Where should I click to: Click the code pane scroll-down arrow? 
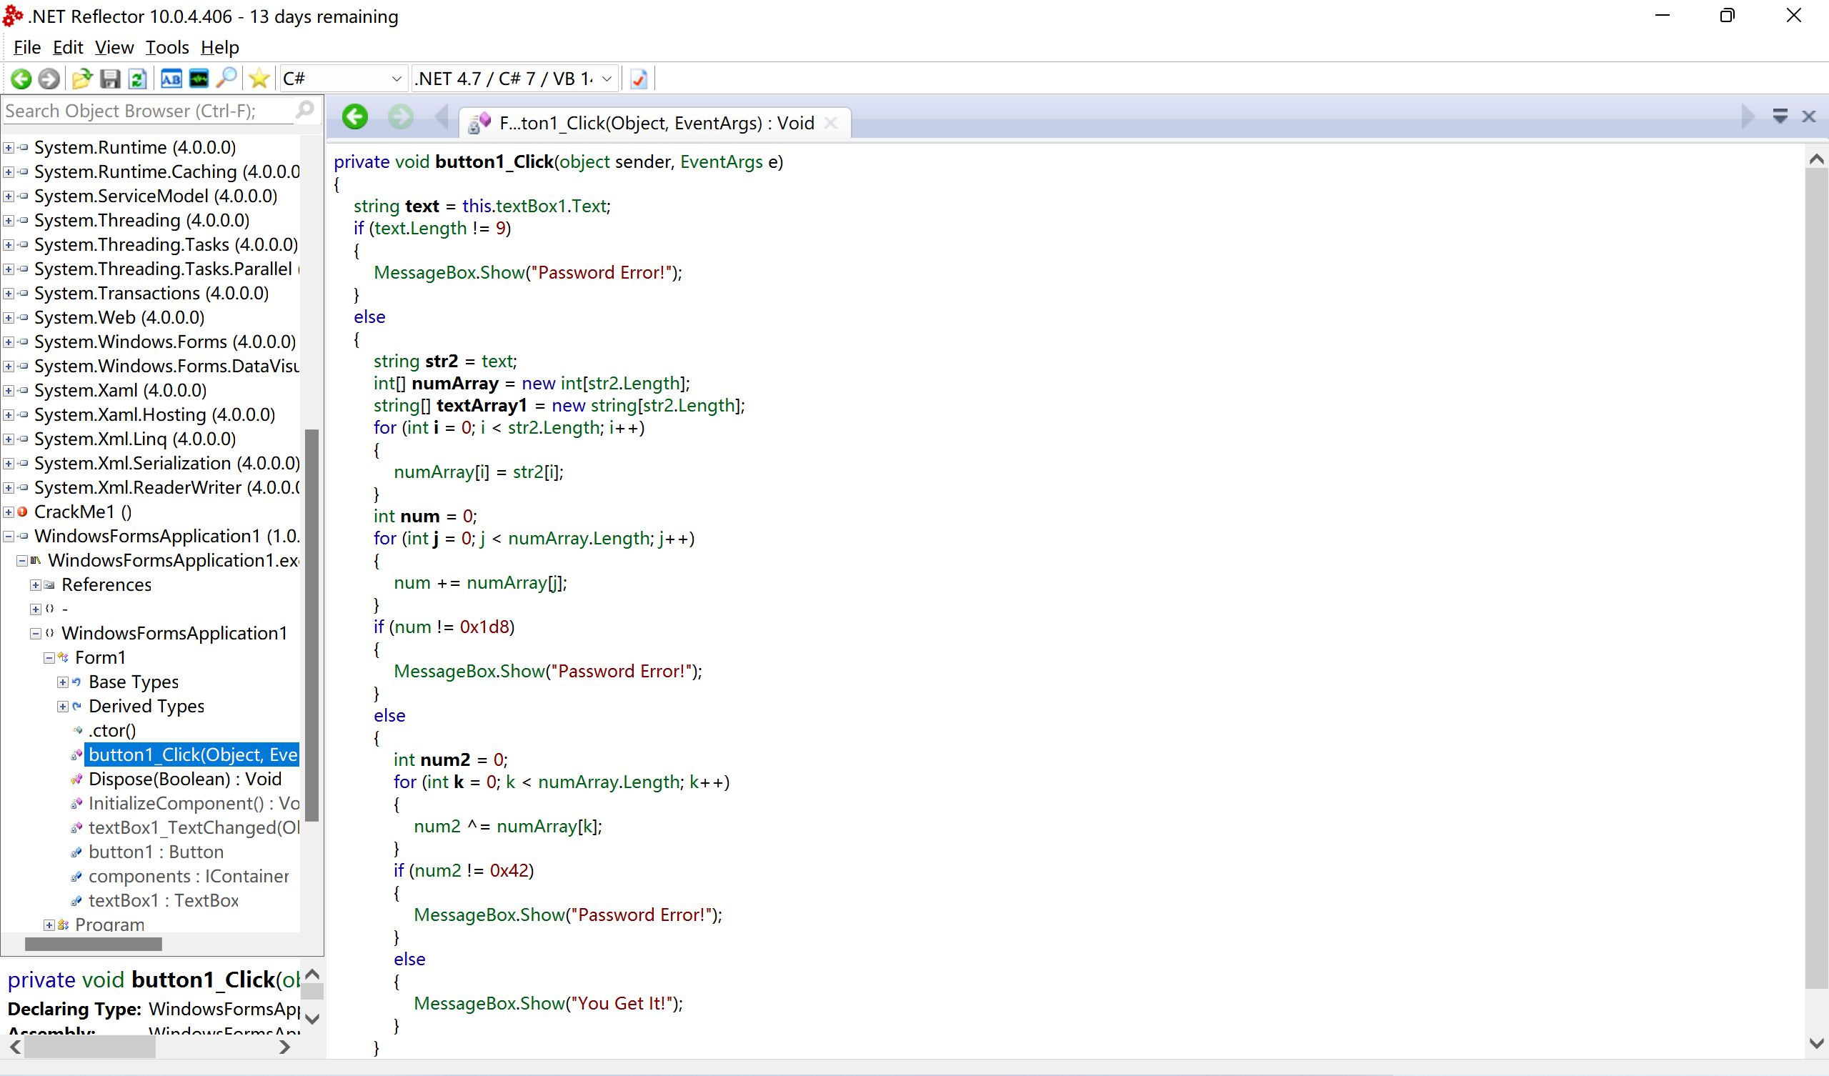(x=1816, y=1043)
